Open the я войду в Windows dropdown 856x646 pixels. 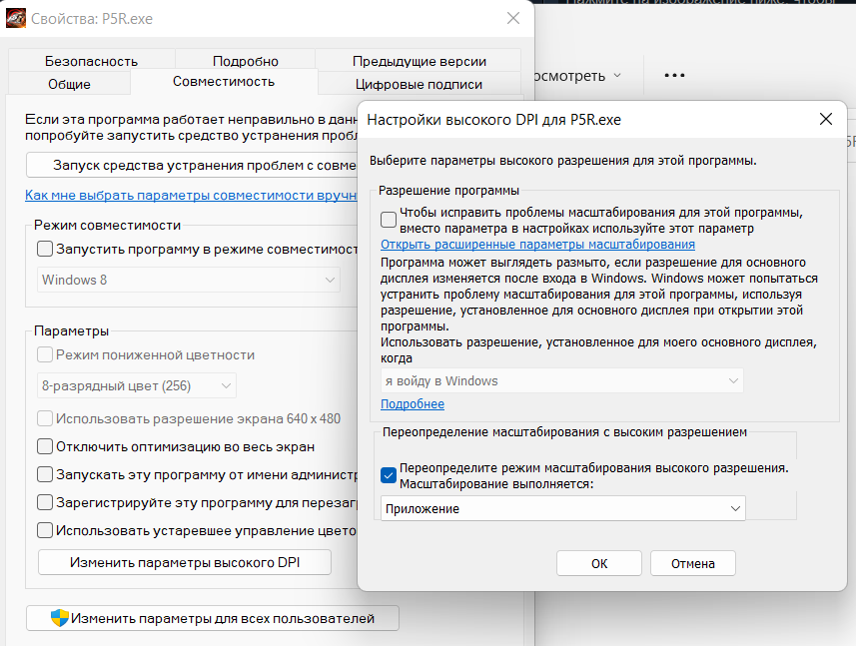pos(561,380)
